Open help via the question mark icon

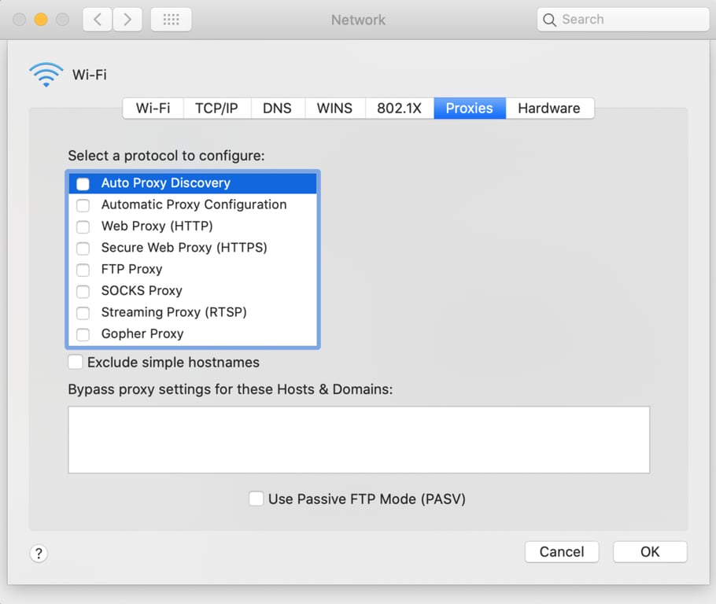[x=39, y=554]
